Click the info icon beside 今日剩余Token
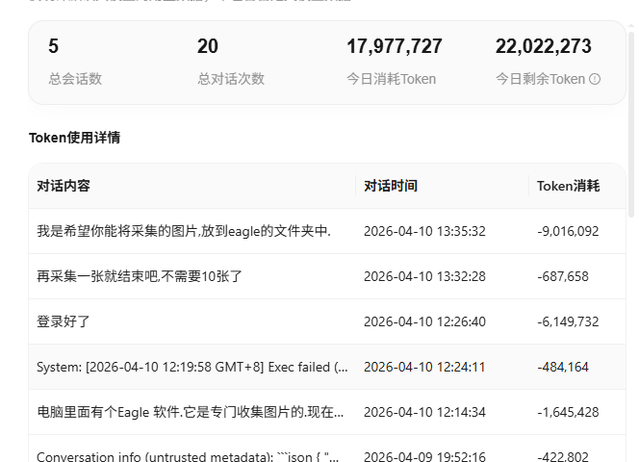Image resolution: width=639 pixels, height=462 pixels. [x=595, y=79]
